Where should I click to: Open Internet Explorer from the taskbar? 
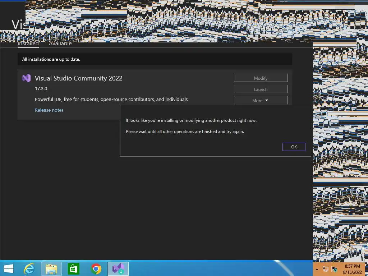coord(29,269)
